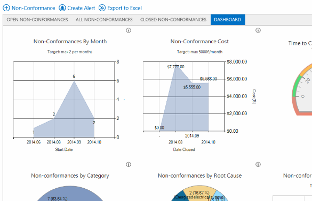This screenshot has height=201, width=312.
Task: Switch to Open Non-Conformances tab
Action: [x=37, y=20]
